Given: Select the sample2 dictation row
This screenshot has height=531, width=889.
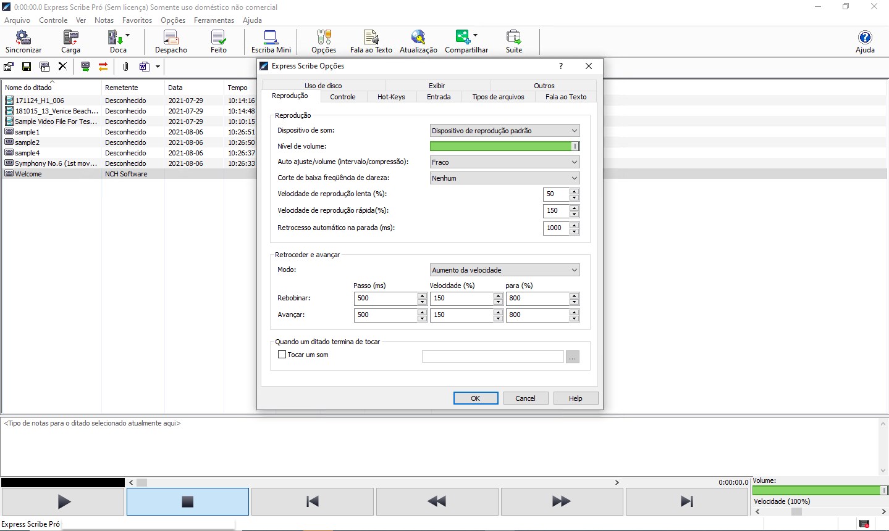Looking at the screenshot, I should (129, 142).
